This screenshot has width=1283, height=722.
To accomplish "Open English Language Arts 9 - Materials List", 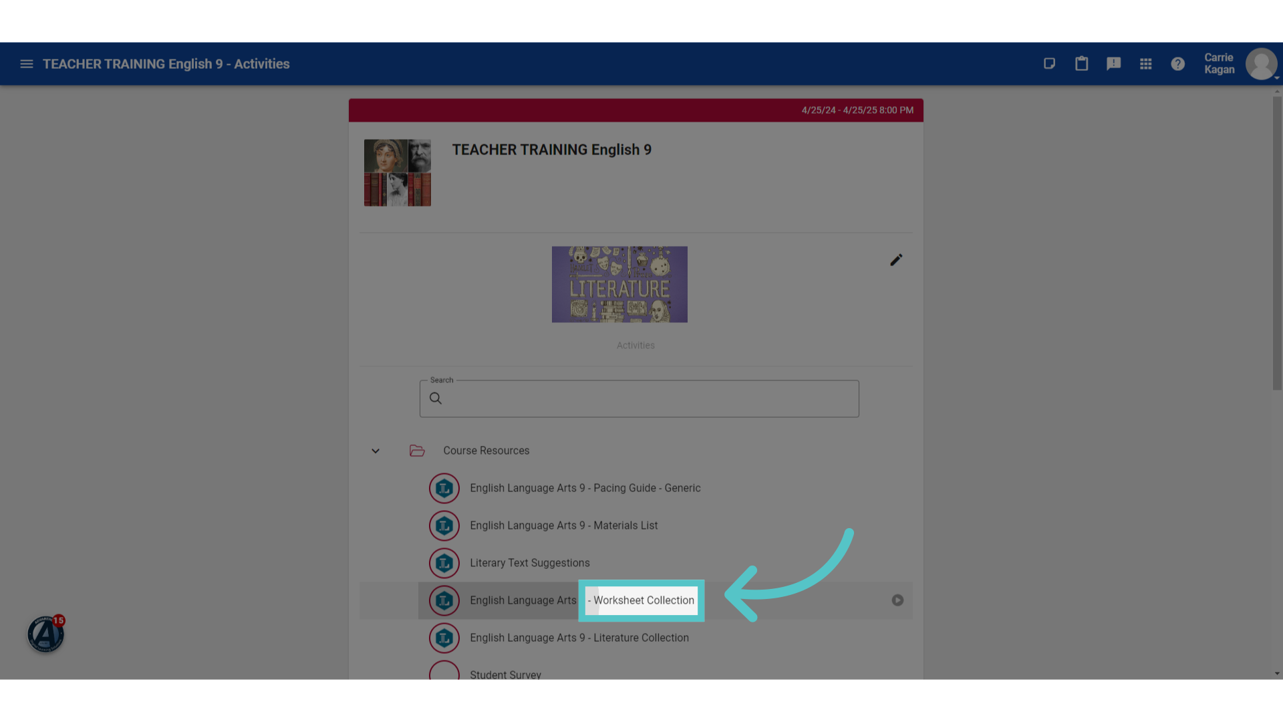I will pyautogui.click(x=563, y=525).
